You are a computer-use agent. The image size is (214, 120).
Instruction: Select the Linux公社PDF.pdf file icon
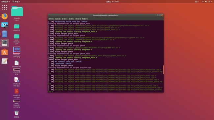point(17,91)
